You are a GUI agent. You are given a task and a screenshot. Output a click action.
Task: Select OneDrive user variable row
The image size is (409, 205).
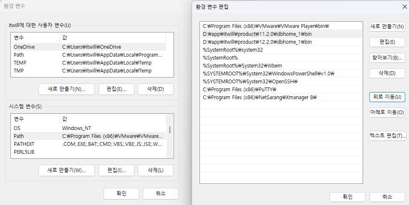click(x=89, y=47)
